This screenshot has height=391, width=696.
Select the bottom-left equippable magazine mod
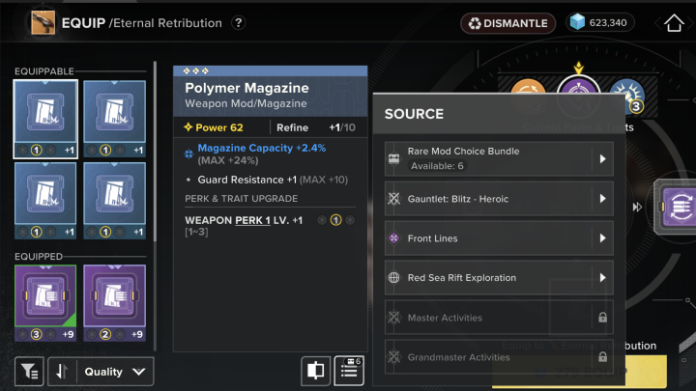(45, 201)
